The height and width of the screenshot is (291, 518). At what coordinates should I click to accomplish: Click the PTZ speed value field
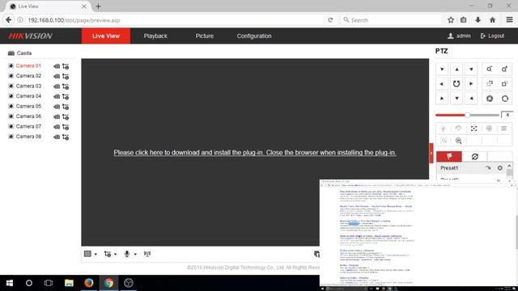507,115
